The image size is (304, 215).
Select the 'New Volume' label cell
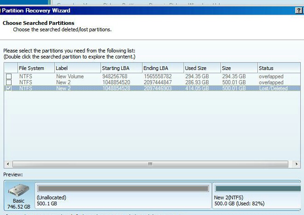pyautogui.click(x=70, y=76)
